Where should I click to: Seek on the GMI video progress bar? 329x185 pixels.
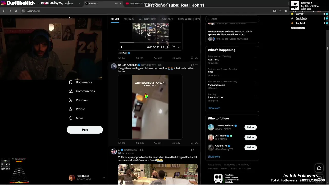[150, 42]
